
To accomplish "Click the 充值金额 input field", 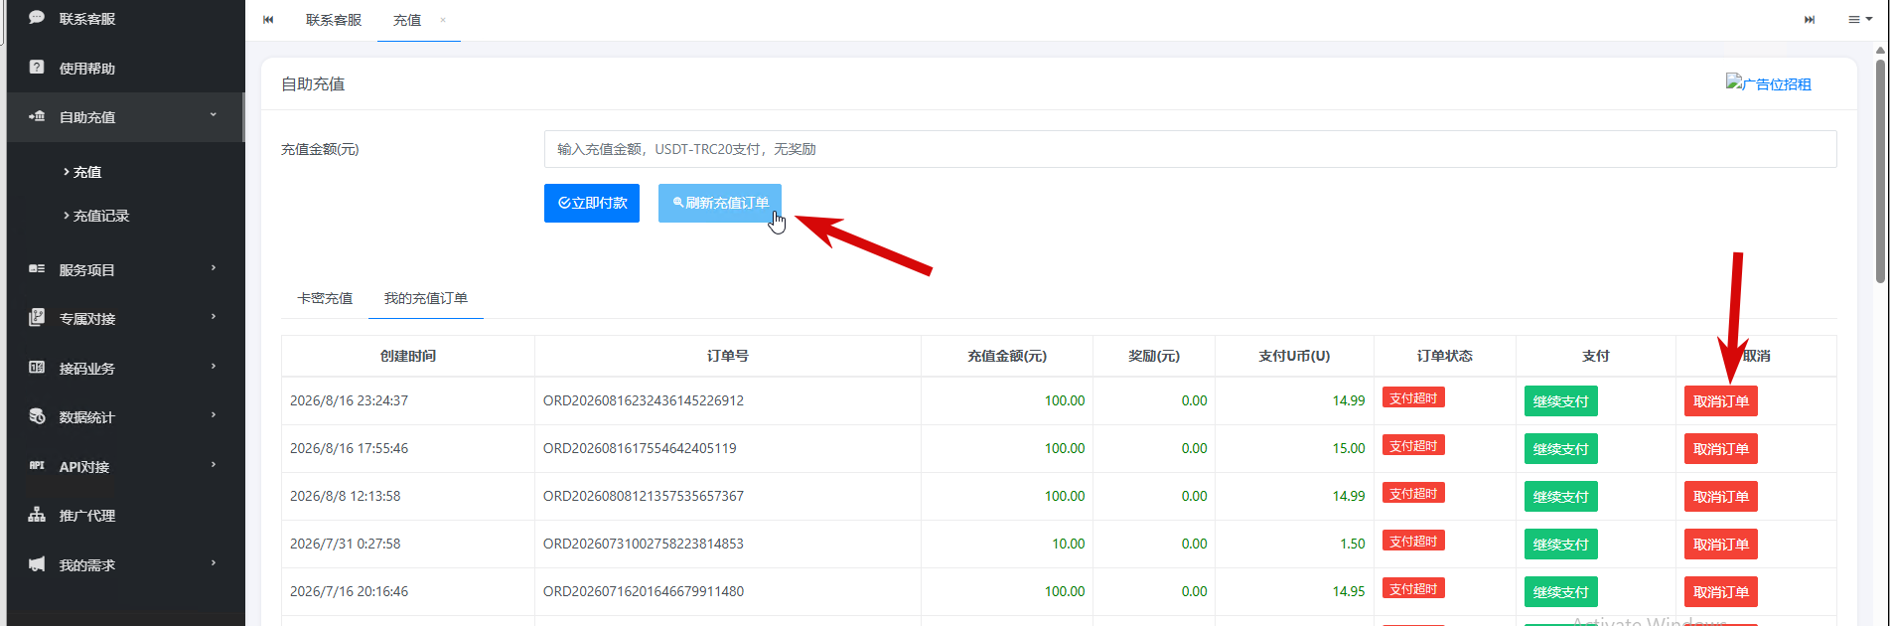I will point(1190,149).
